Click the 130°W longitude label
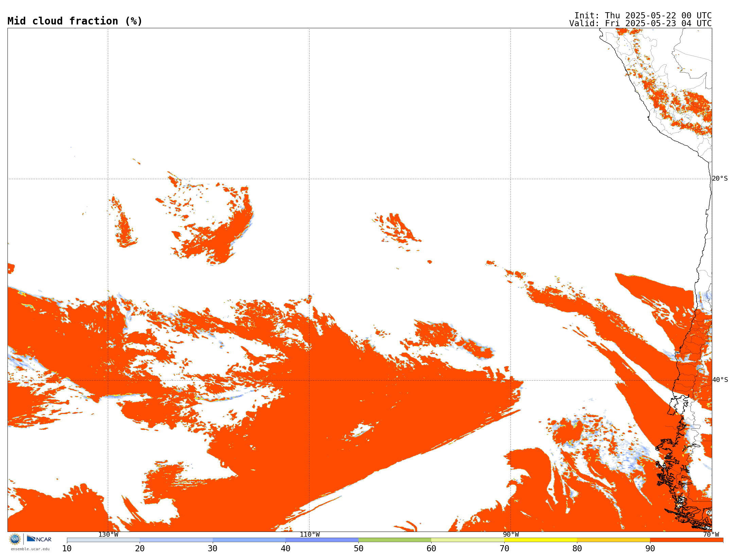 pyautogui.click(x=108, y=535)
